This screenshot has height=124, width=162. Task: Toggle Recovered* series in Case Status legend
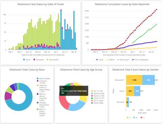[53, 60]
